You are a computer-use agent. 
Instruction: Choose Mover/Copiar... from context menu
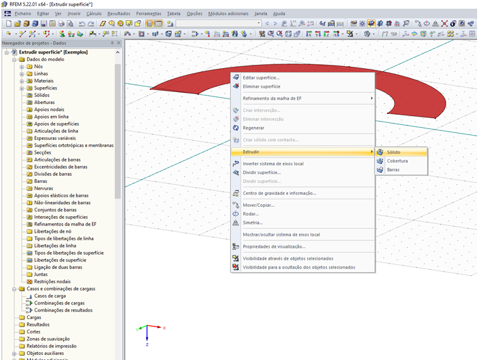(303, 205)
